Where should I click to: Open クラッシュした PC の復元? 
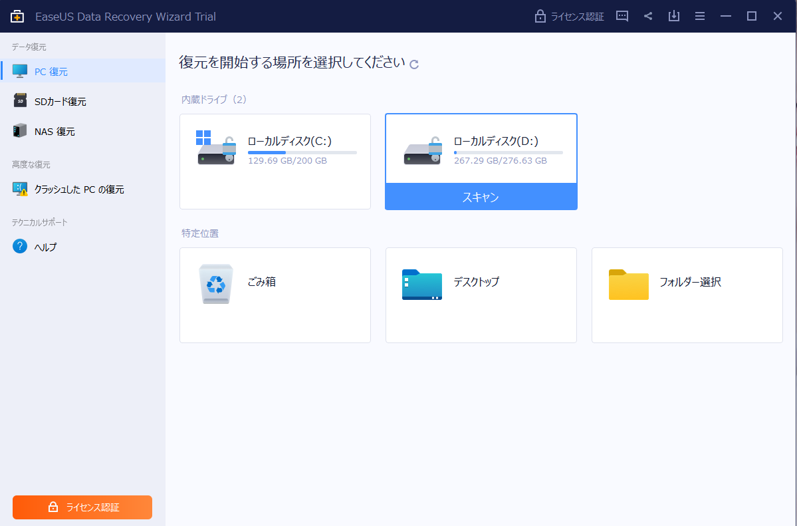coord(83,190)
